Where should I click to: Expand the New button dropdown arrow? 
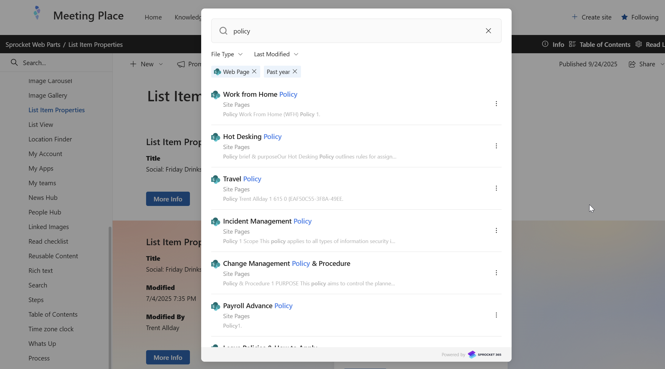click(x=161, y=64)
